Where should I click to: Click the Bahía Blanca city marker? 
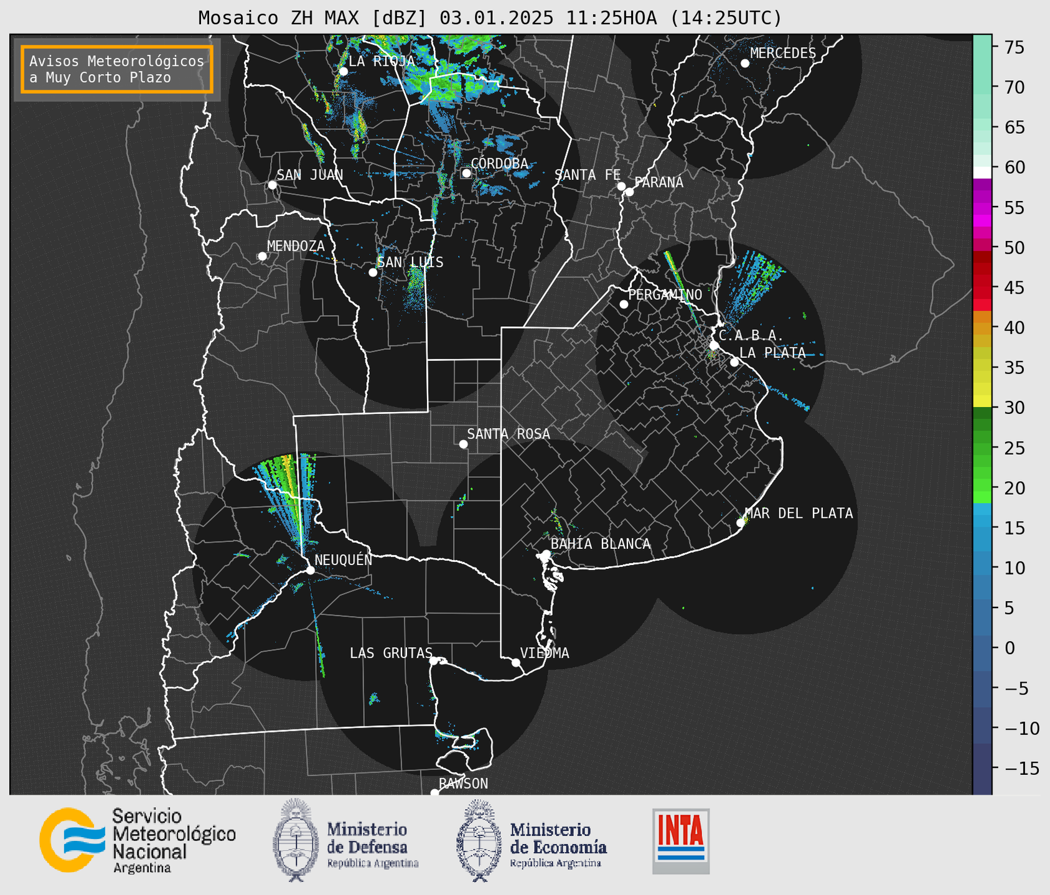(546, 554)
